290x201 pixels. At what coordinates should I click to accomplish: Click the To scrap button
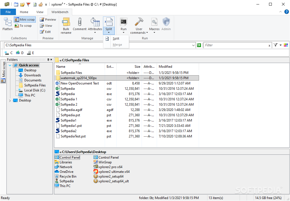[23, 26]
